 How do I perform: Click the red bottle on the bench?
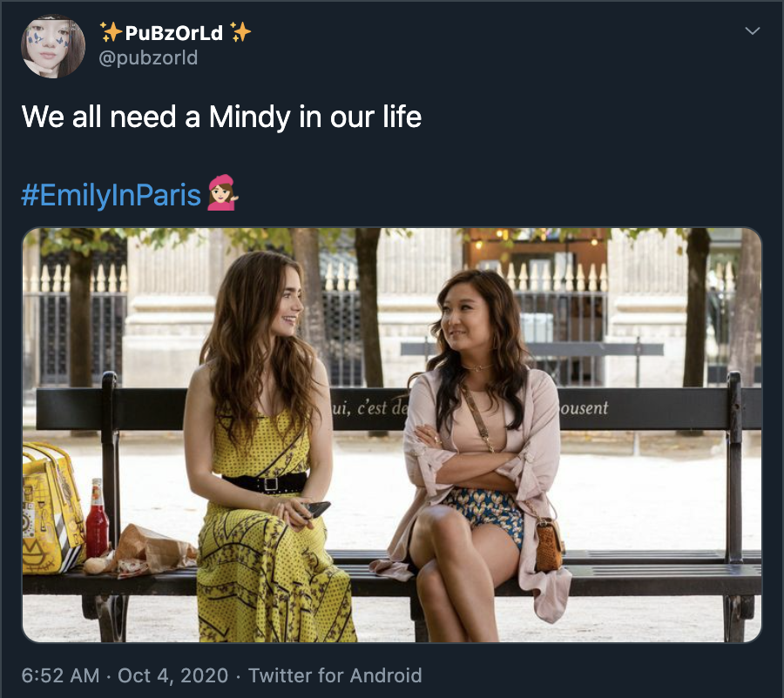(x=97, y=520)
